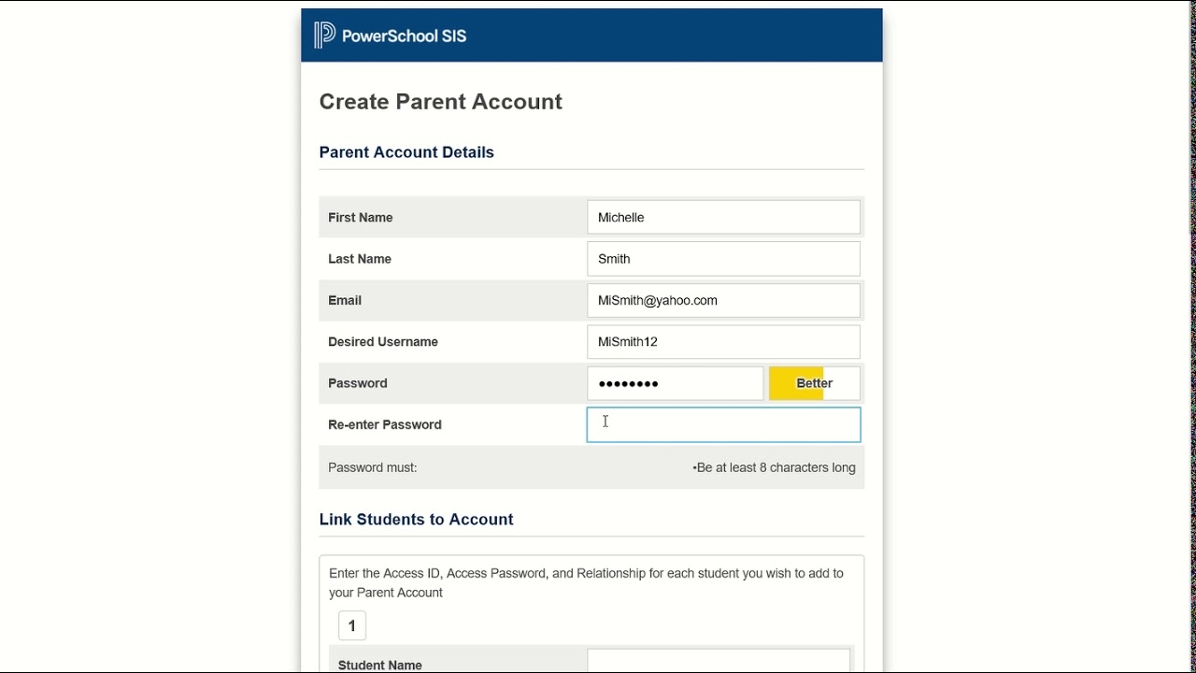Screen dimensions: 1196x673
Task: Select student number 1 button
Action: pyautogui.click(x=352, y=626)
